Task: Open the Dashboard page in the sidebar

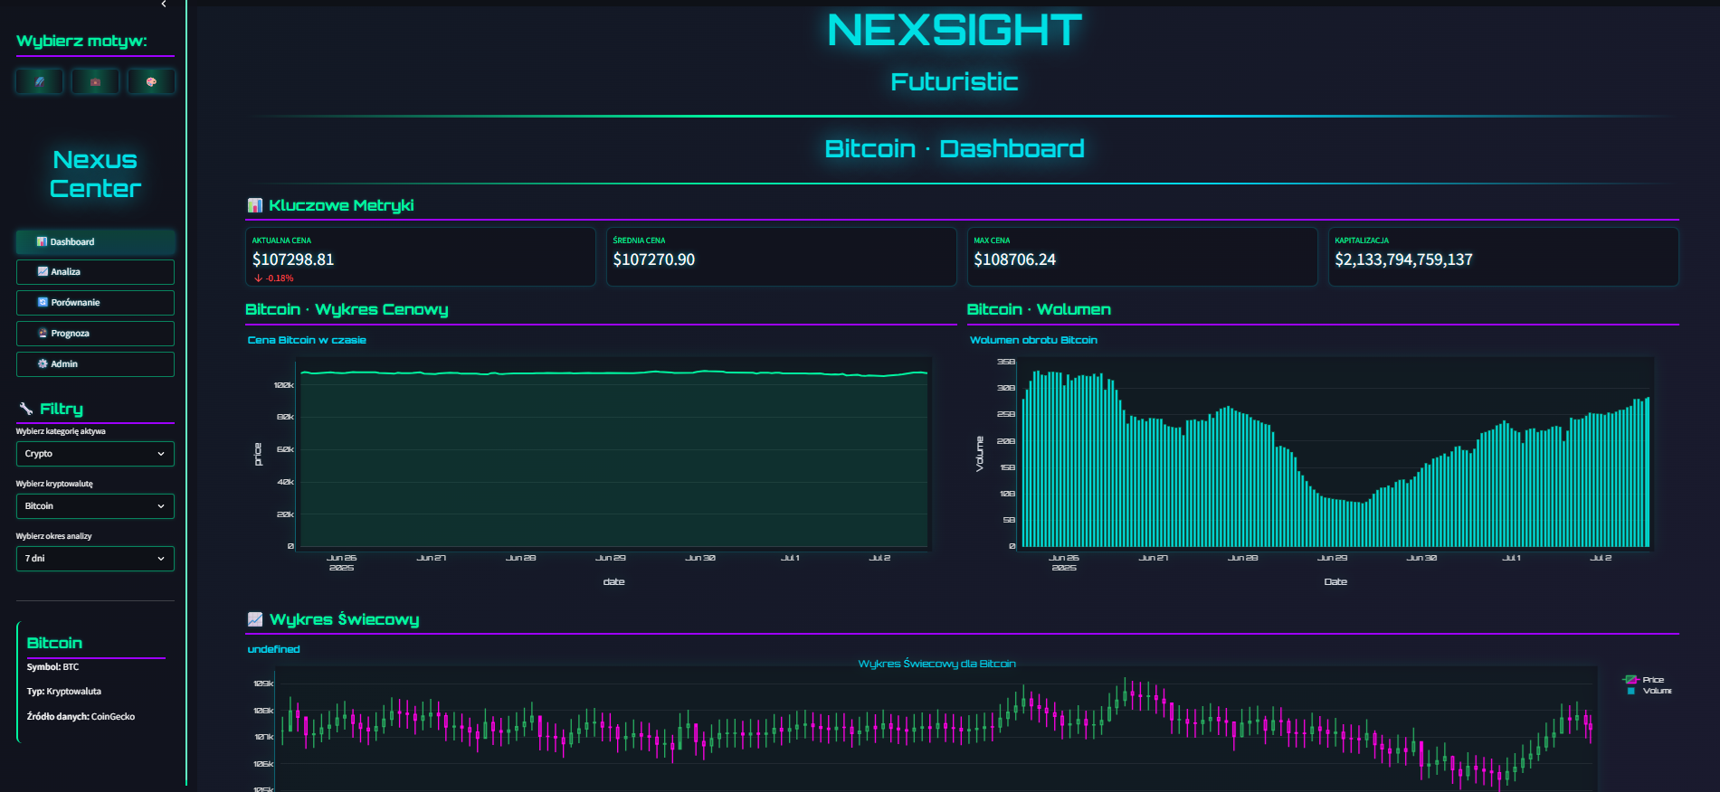Action: (95, 241)
